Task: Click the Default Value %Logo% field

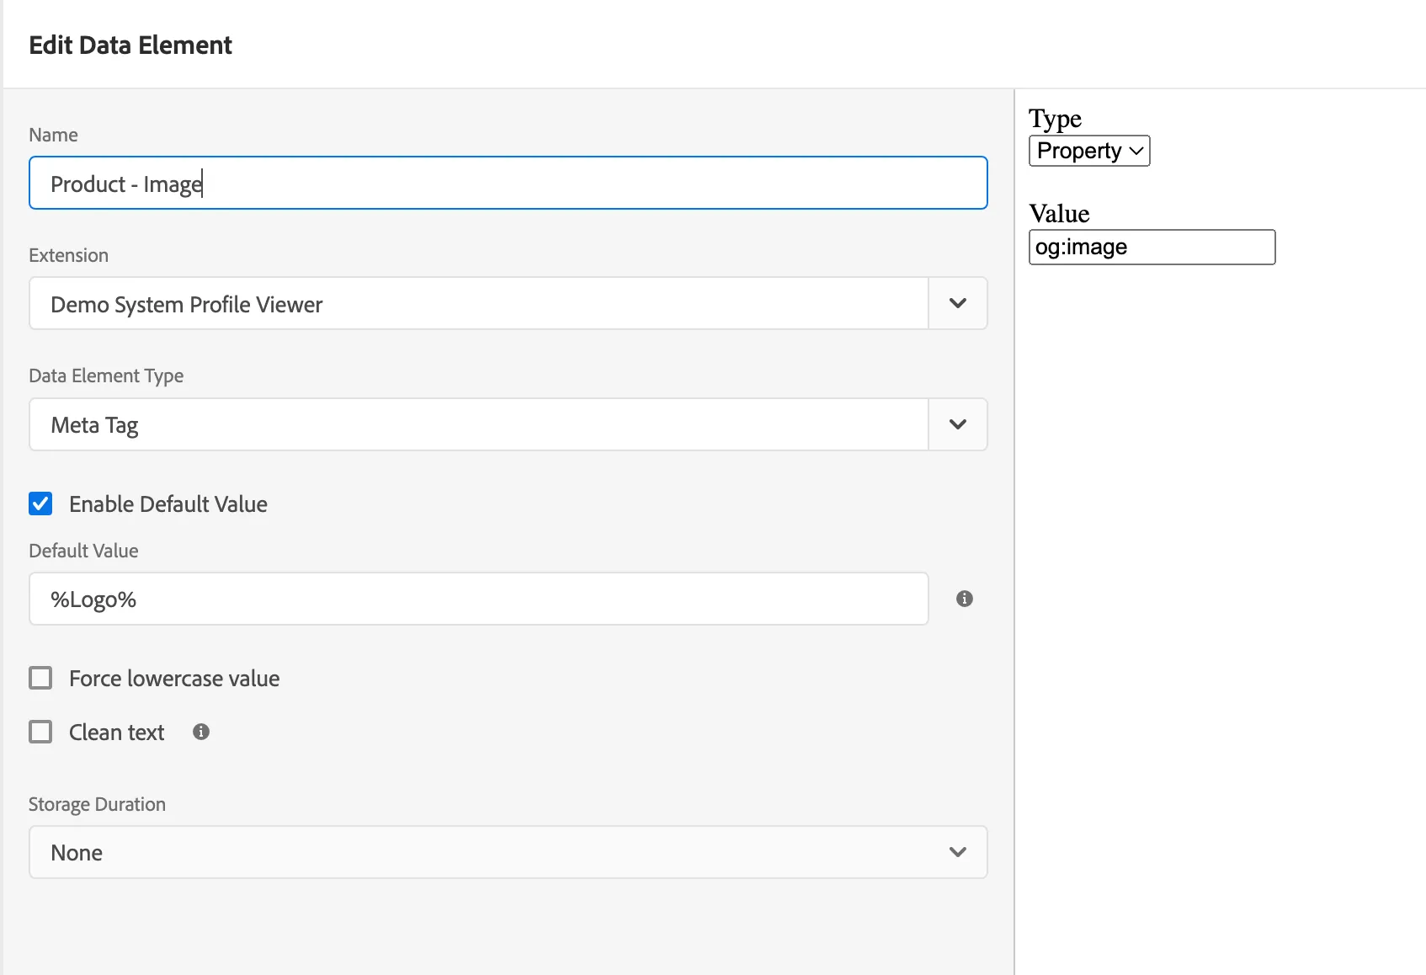Action: [x=479, y=599]
